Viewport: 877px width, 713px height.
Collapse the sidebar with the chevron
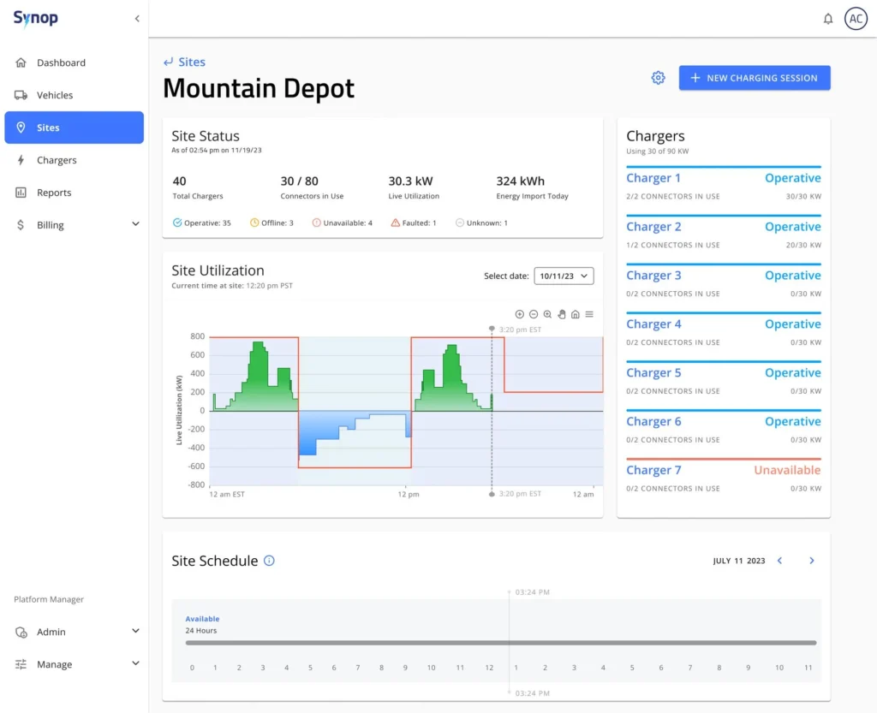[x=137, y=19]
